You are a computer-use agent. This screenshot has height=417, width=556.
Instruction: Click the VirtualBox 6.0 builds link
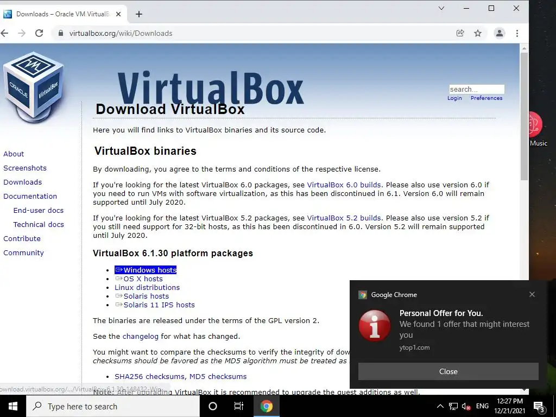click(x=344, y=185)
